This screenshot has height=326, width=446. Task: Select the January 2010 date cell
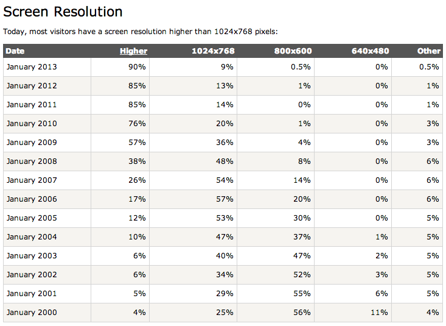32,124
